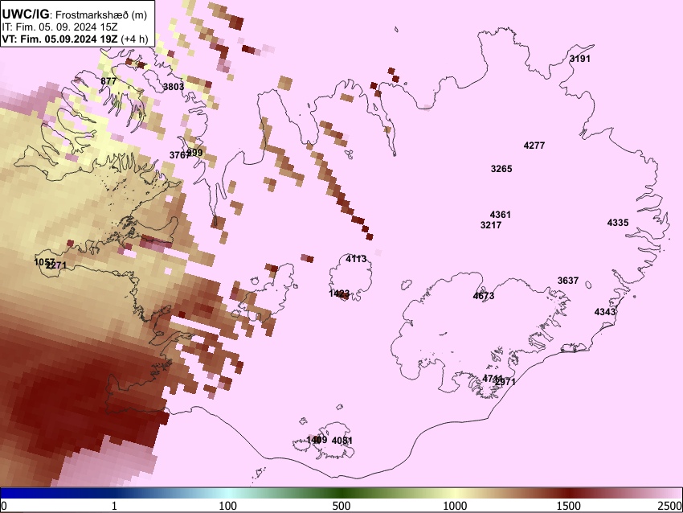Click the 1500 label on the color scale
This screenshot has width=683, height=513.
[x=569, y=506]
